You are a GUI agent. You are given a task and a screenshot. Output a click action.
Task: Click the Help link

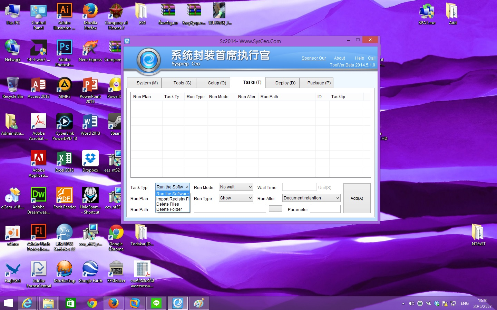point(359,58)
